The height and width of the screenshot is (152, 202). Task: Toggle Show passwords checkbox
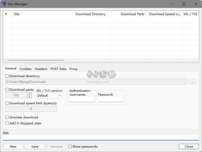click(70, 147)
